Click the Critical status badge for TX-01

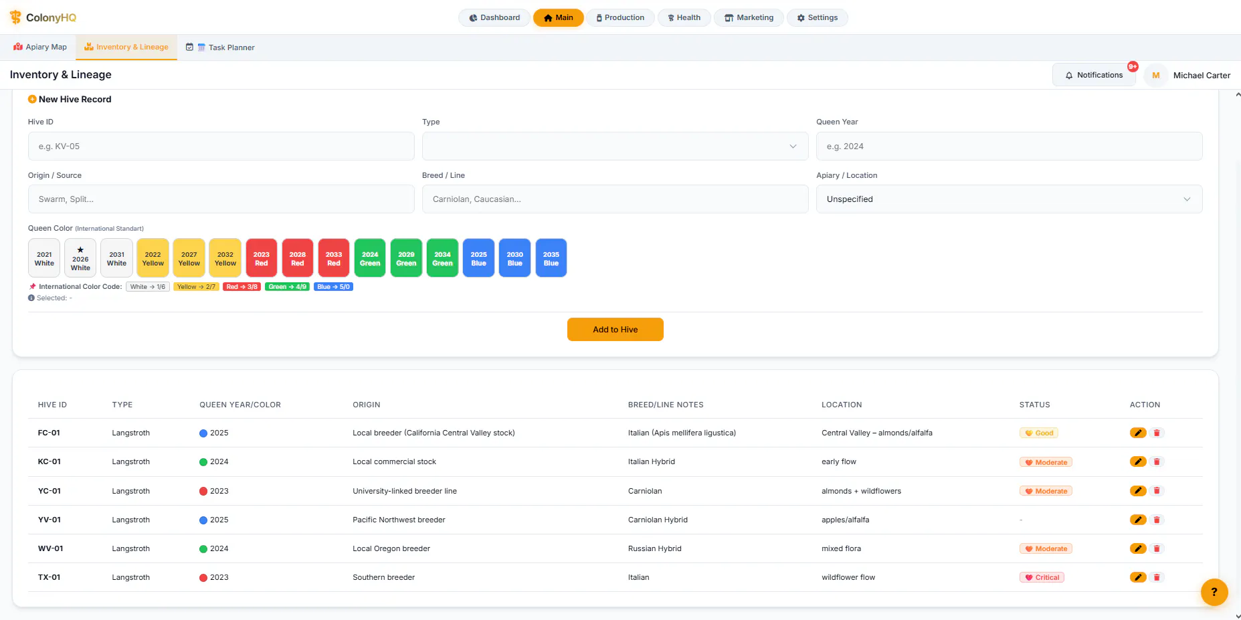tap(1042, 578)
